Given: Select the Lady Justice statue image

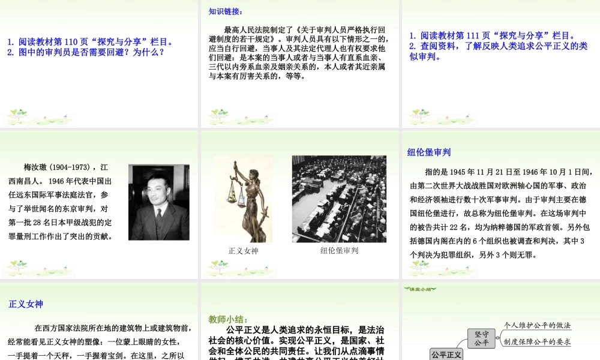Looking at the screenshot, I should tap(242, 199).
